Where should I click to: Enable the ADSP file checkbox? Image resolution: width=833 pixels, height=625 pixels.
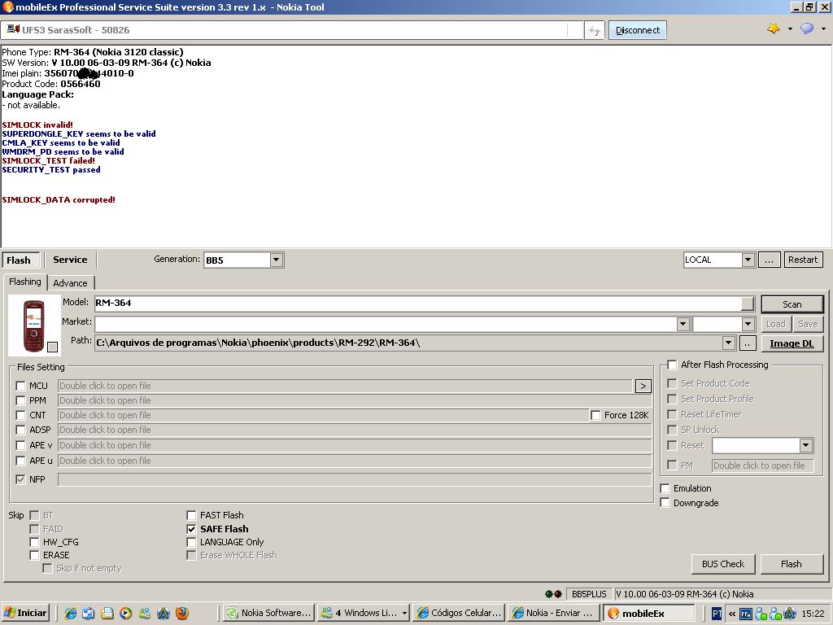click(x=20, y=430)
